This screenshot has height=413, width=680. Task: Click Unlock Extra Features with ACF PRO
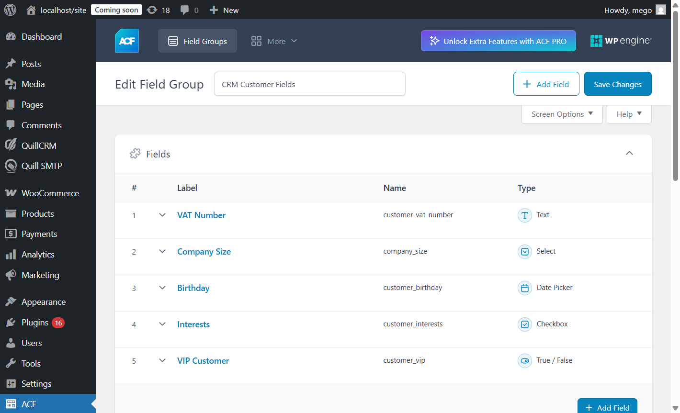point(498,41)
